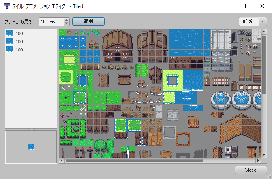
Task: Select the hanging chain tile
Action: (x=241, y=46)
